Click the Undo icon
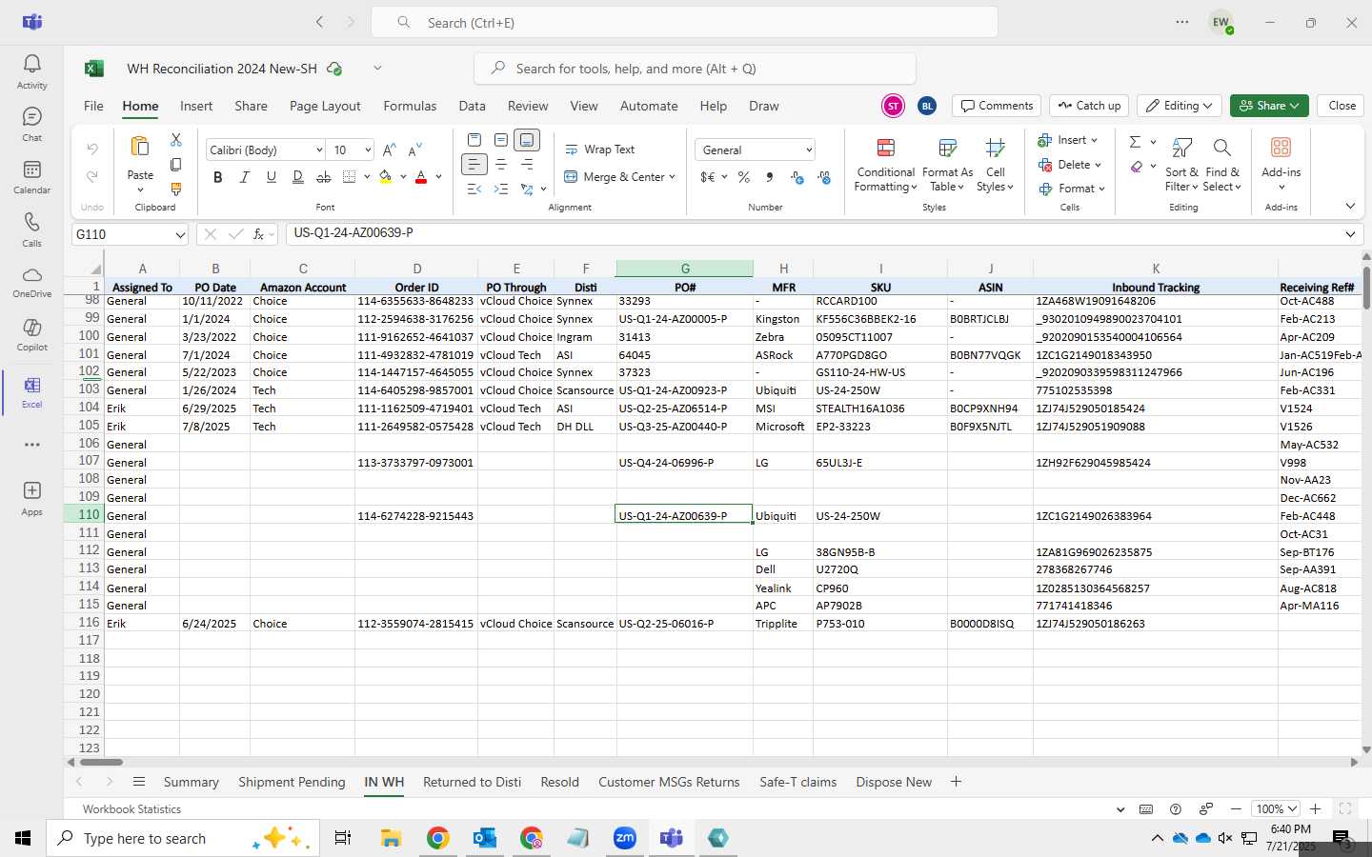 point(92,149)
